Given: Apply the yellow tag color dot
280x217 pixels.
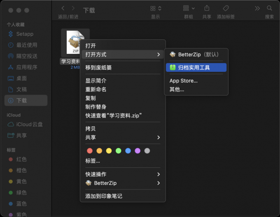Looking at the screenshot, I should pos(109,151).
